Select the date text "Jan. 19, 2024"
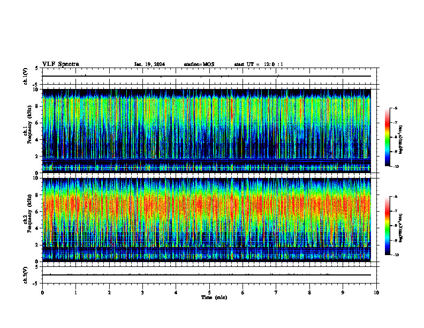The height and width of the screenshot is (328, 424). (149, 64)
